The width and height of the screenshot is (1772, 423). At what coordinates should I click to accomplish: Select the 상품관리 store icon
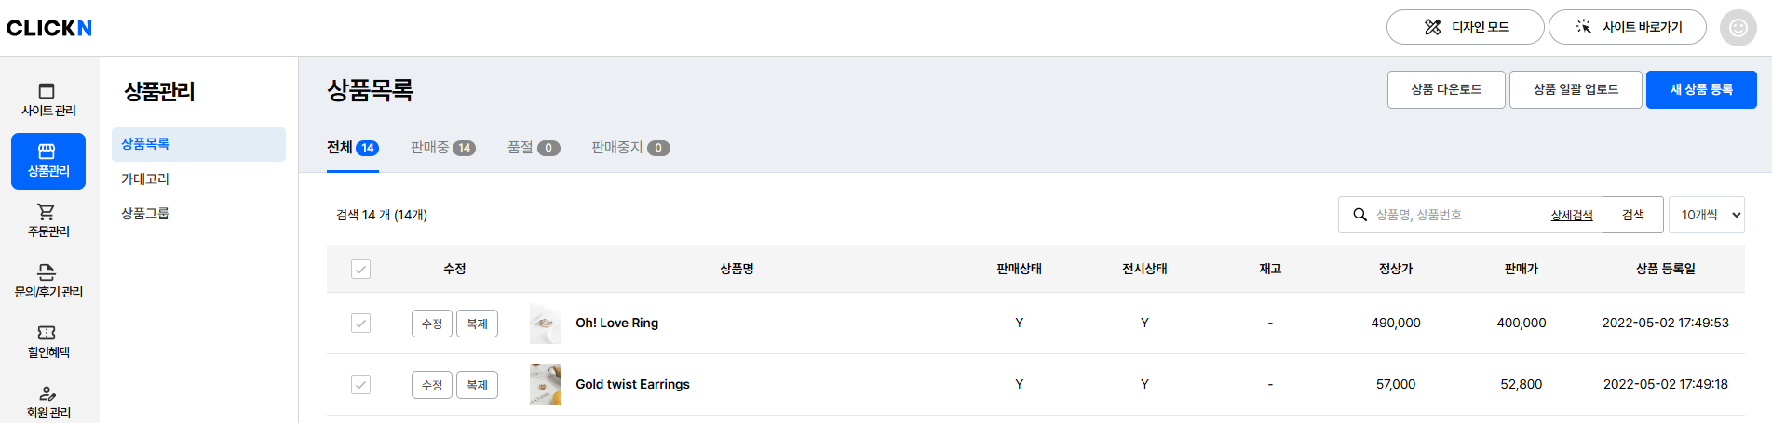pyautogui.click(x=47, y=152)
